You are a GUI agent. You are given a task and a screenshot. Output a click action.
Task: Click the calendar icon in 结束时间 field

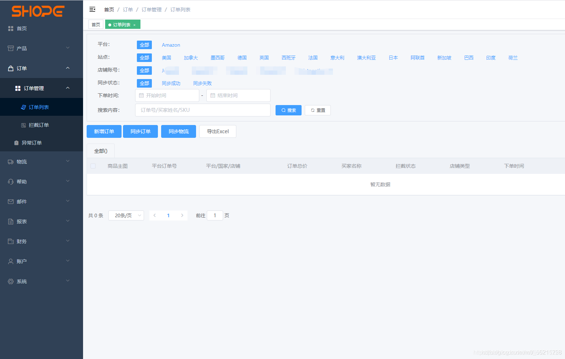click(213, 95)
